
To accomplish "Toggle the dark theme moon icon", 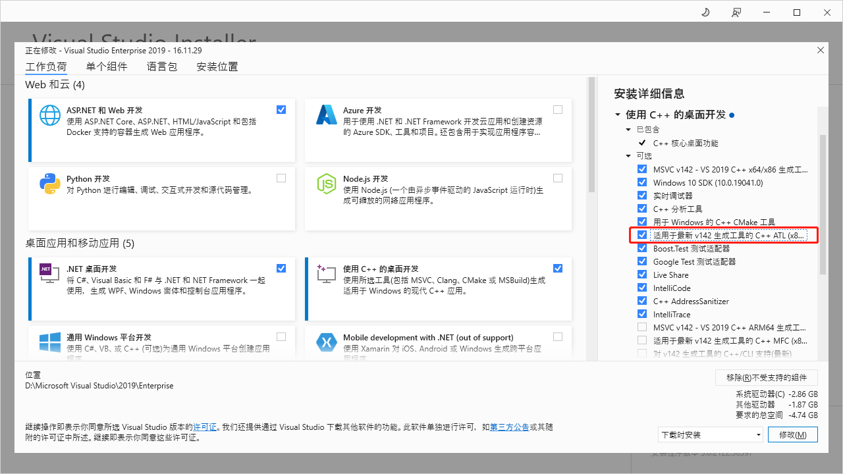I will [705, 13].
